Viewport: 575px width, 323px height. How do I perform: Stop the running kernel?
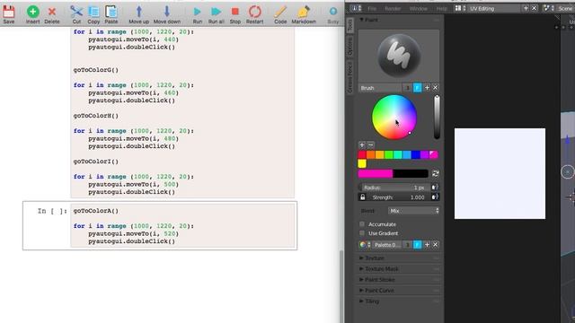[235, 12]
